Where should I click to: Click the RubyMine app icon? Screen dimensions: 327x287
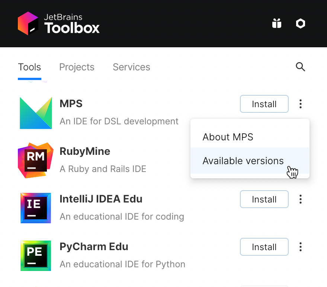[35, 160]
